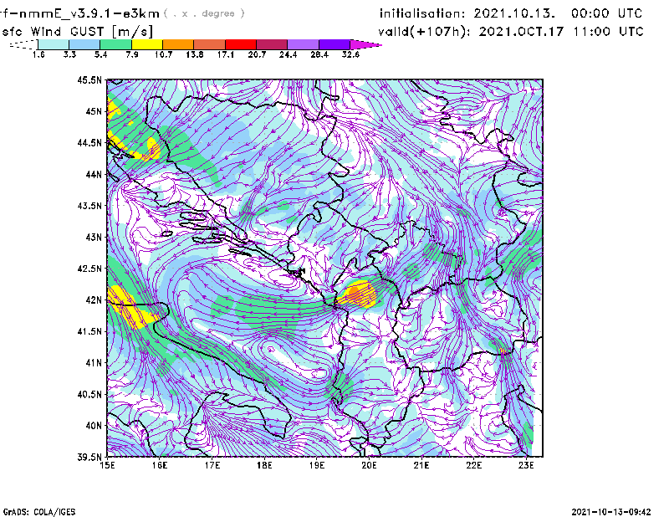The width and height of the screenshot is (669, 517).
Task: Select the legend value "20.7"
Action: pos(257,54)
